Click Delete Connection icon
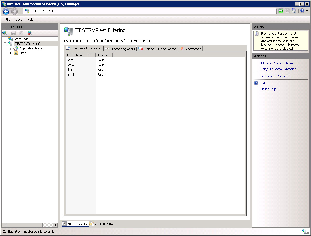Screen dimensions: 311x236 (x=30, y=33)
